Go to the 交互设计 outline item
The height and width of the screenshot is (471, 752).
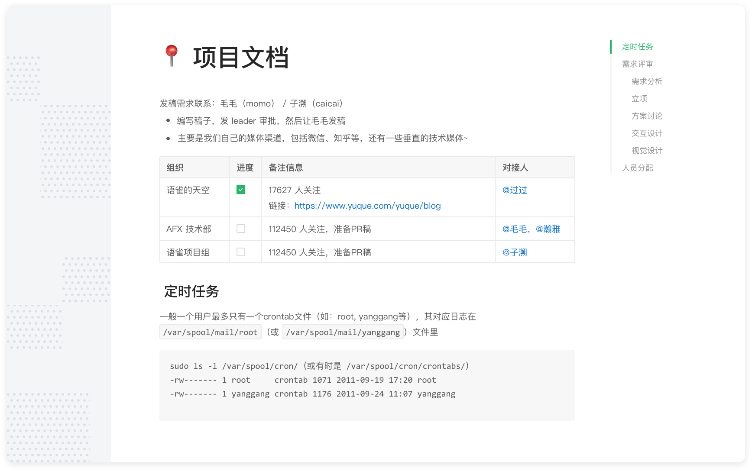(x=647, y=133)
